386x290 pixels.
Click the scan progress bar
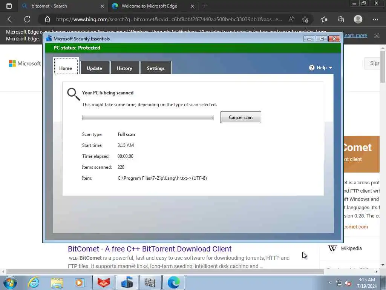[x=148, y=118]
